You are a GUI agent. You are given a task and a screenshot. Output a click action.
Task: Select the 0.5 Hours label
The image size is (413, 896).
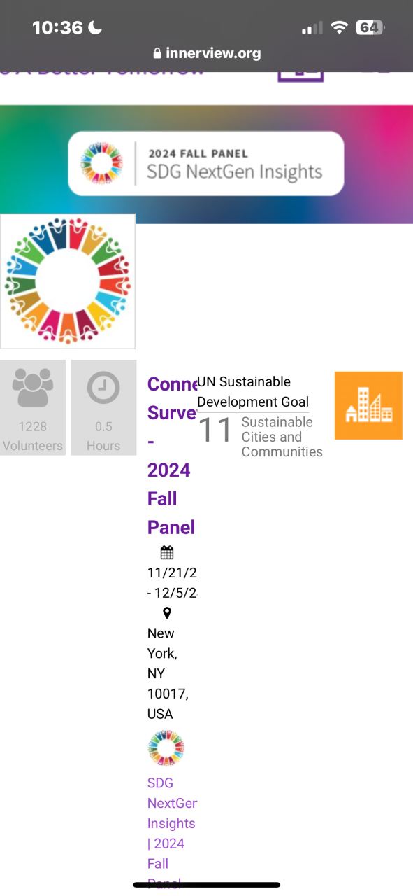point(103,436)
